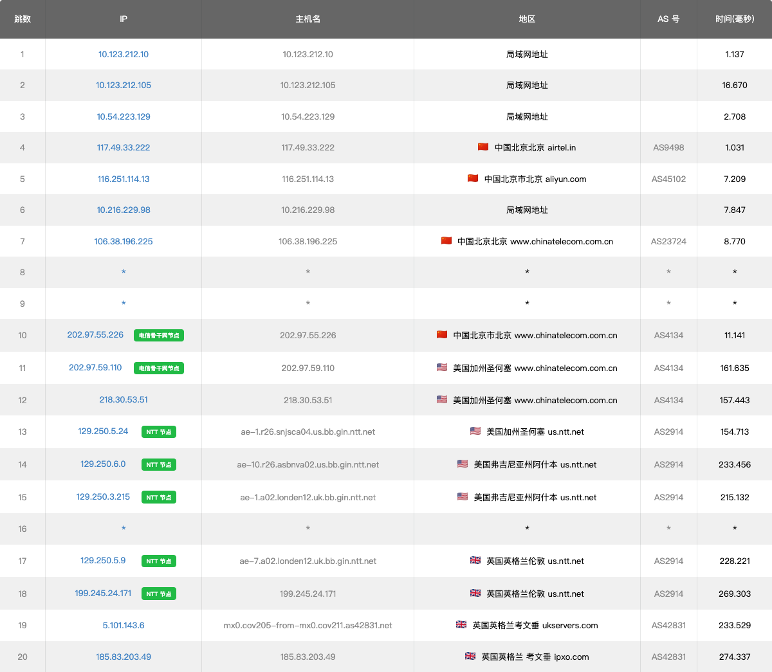The width and height of the screenshot is (772, 672).
Task: Open the 5.101.143.6 IP address link
Action: point(124,626)
